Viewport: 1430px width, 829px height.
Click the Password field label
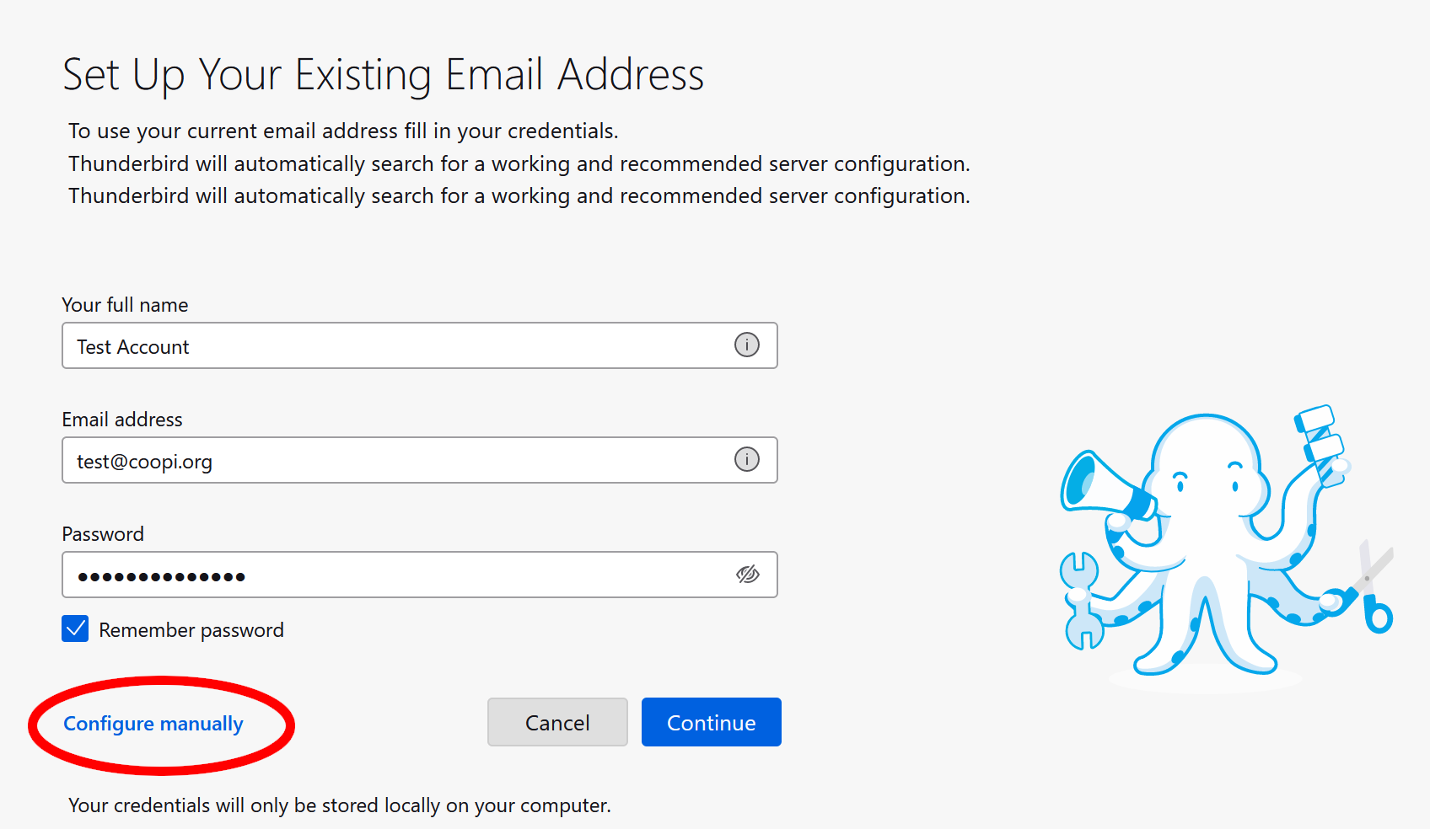[103, 534]
